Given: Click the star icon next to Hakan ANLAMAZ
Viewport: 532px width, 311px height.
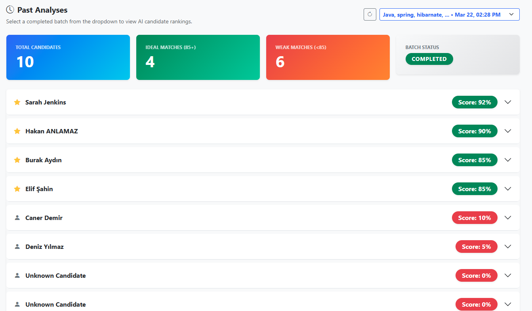Looking at the screenshot, I should (x=17, y=131).
